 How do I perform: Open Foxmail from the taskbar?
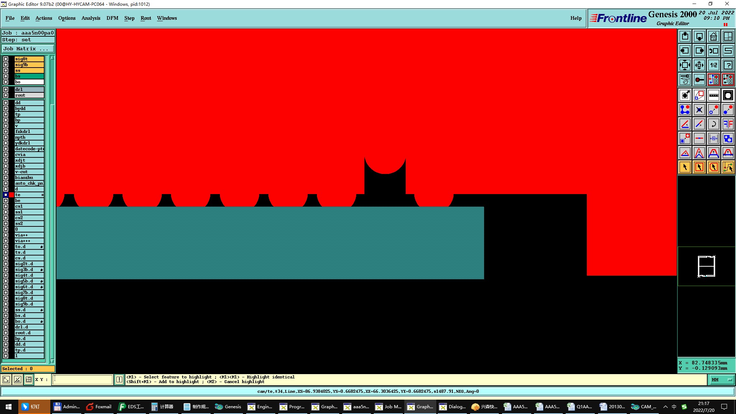[99, 406]
